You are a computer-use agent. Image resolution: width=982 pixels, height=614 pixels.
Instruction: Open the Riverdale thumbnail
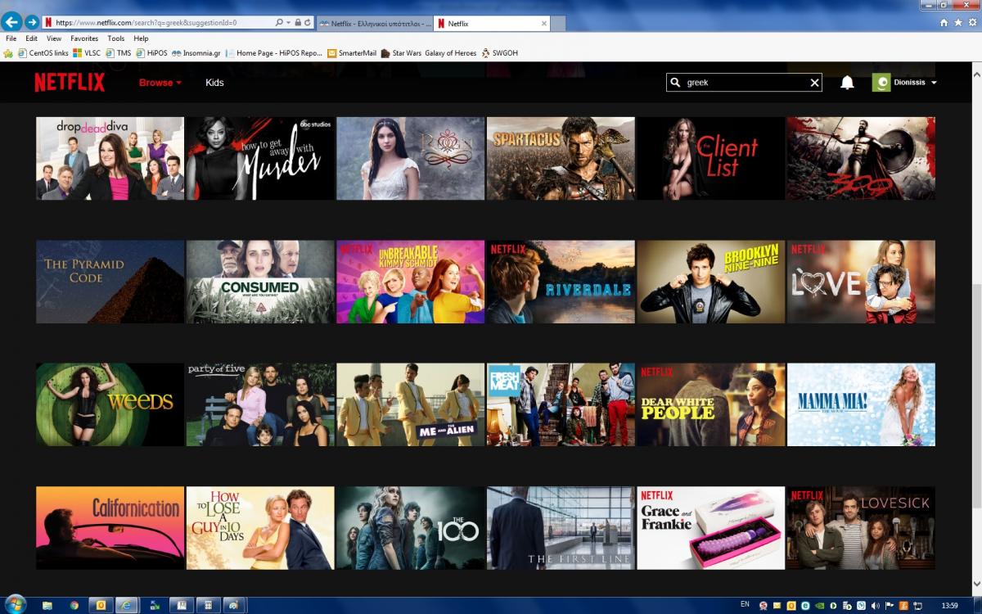pos(561,282)
